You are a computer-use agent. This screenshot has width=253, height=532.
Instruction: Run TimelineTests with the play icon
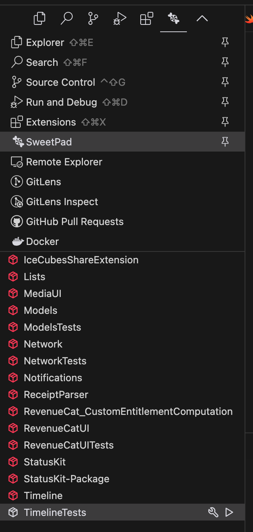coord(229,512)
